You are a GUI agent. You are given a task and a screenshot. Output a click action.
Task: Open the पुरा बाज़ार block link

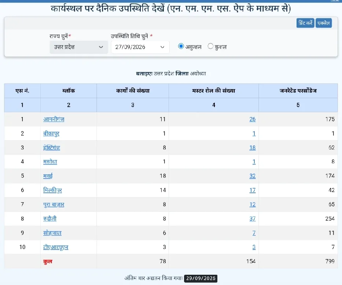(x=54, y=204)
